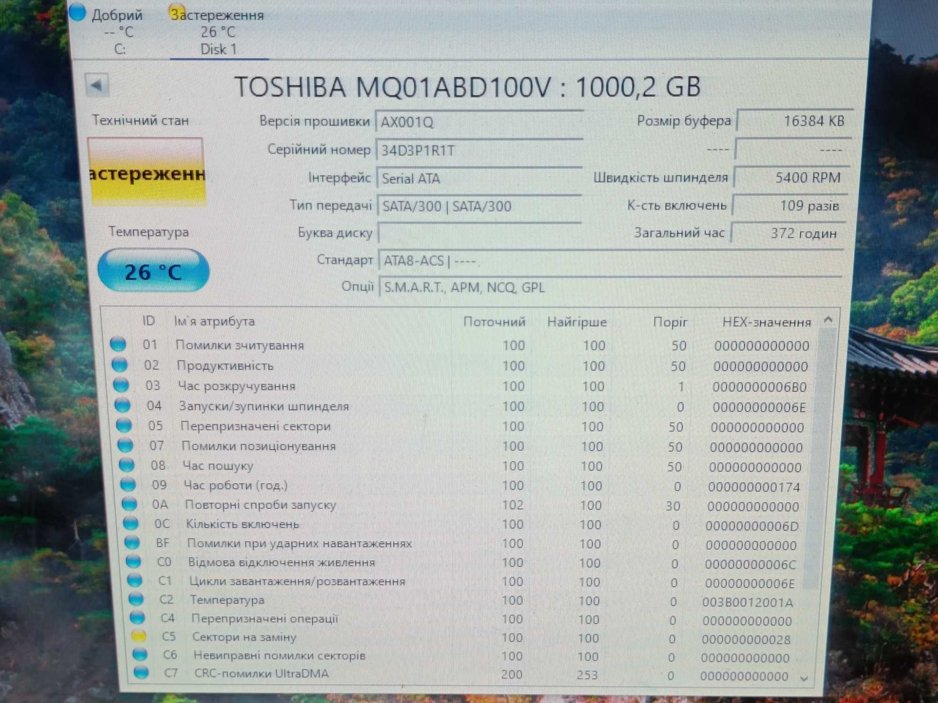The width and height of the screenshot is (938, 703).
Task: Click the Поріг column header
Action: [x=670, y=322]
